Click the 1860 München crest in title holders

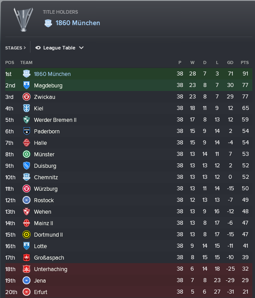pyautogui.click(x=48, y=23)
